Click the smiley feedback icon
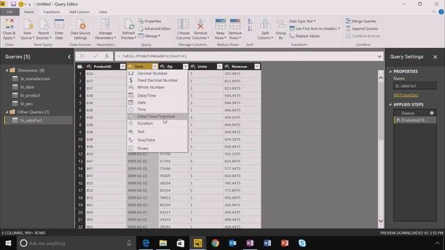Image resolution: width=445 pixels, height=250 pixels. 21,4
